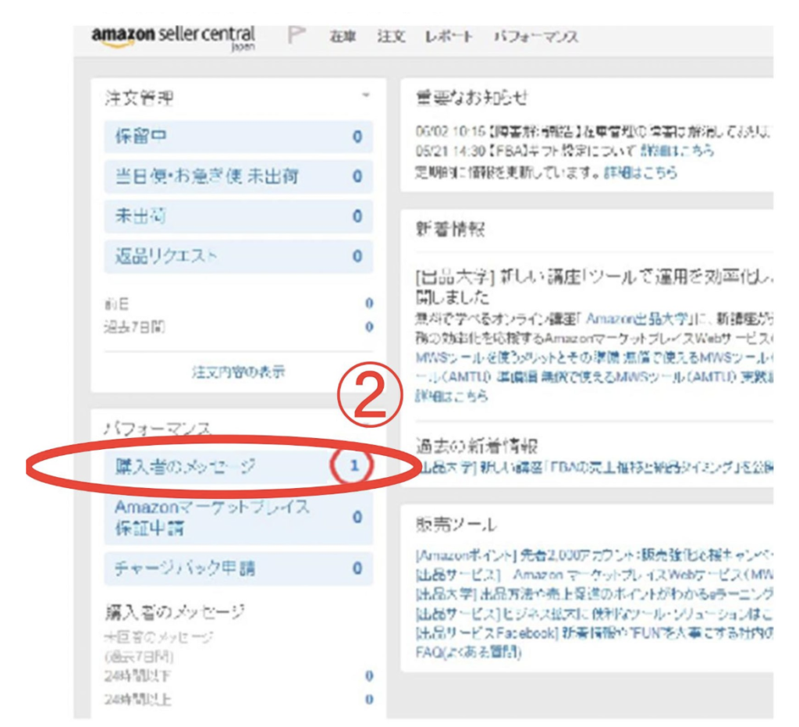Open 詳細はこちら link after 定期的に情報を更新
This screenshot has height=727, width=799.
click(641, 173)
